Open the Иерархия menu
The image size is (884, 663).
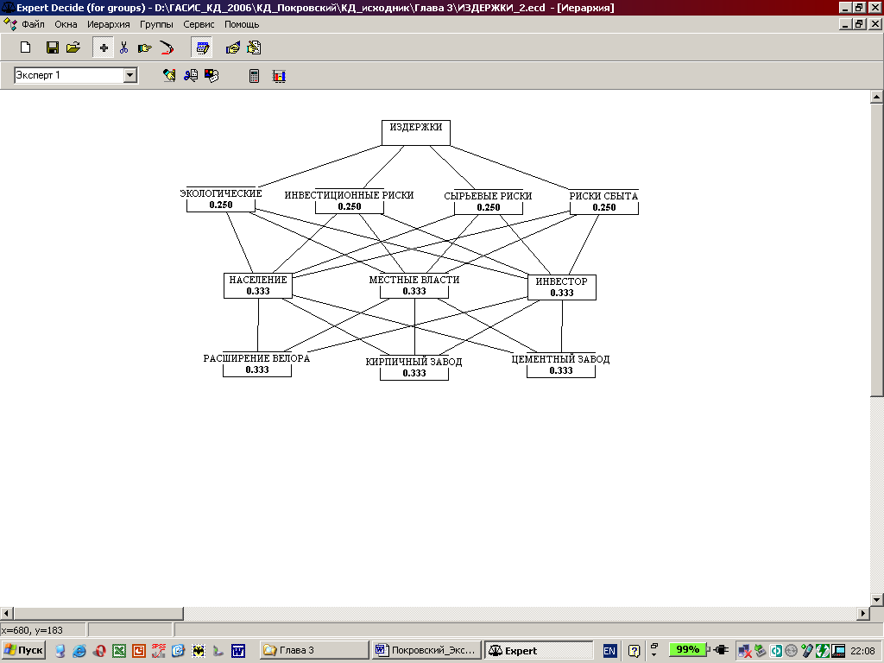[108, 24]
